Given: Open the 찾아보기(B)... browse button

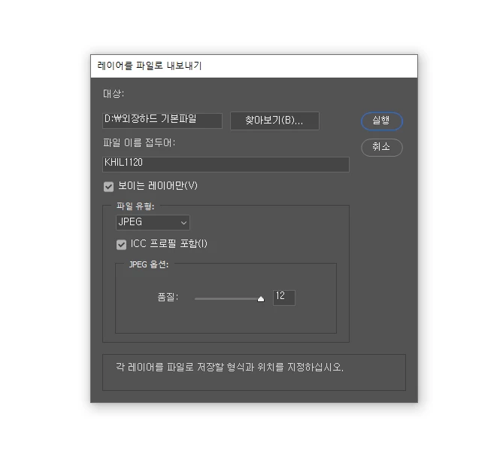Looking at the screenshot, I should 274,121.
